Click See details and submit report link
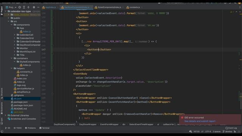This screenshot has width=242, height=136. click(x=200, y=121)
